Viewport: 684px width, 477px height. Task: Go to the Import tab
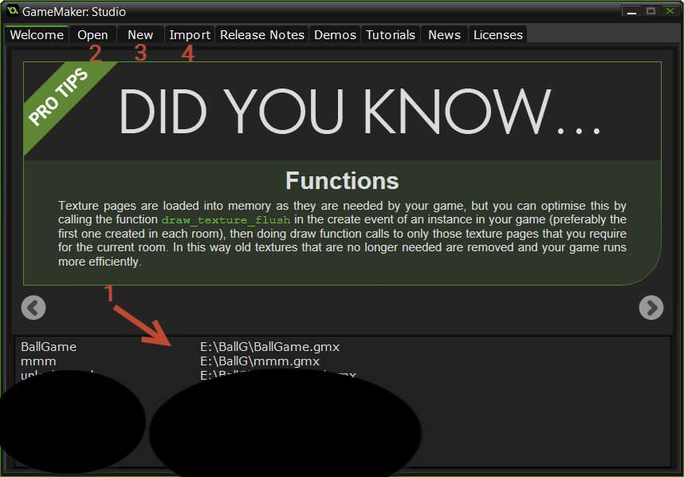click(190, 35)
